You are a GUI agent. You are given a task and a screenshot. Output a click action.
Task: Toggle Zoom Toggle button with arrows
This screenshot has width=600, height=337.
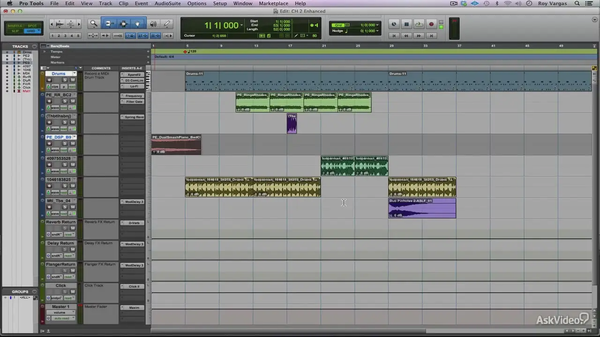(93, 36)
